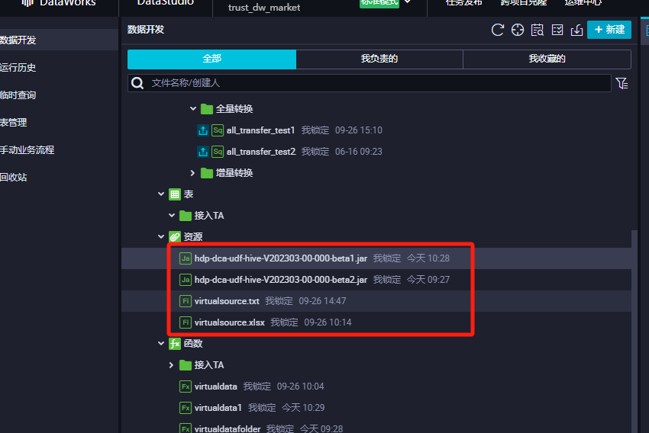Click the 跨项目克隆 link in the top bar

click(x=524, y=2)
